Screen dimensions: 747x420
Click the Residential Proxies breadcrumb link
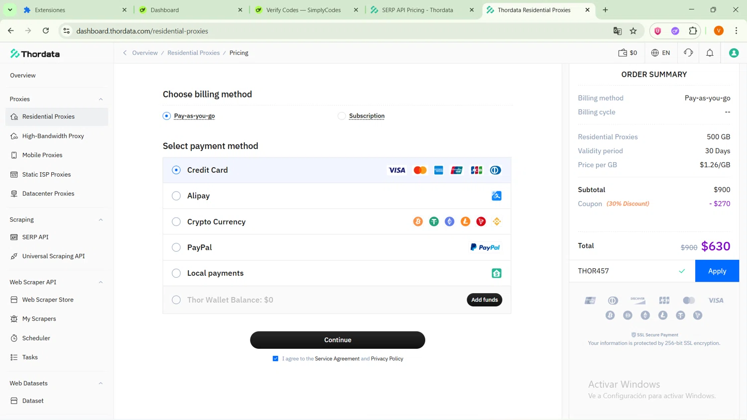pyautogui.click(x=193, y=53)
